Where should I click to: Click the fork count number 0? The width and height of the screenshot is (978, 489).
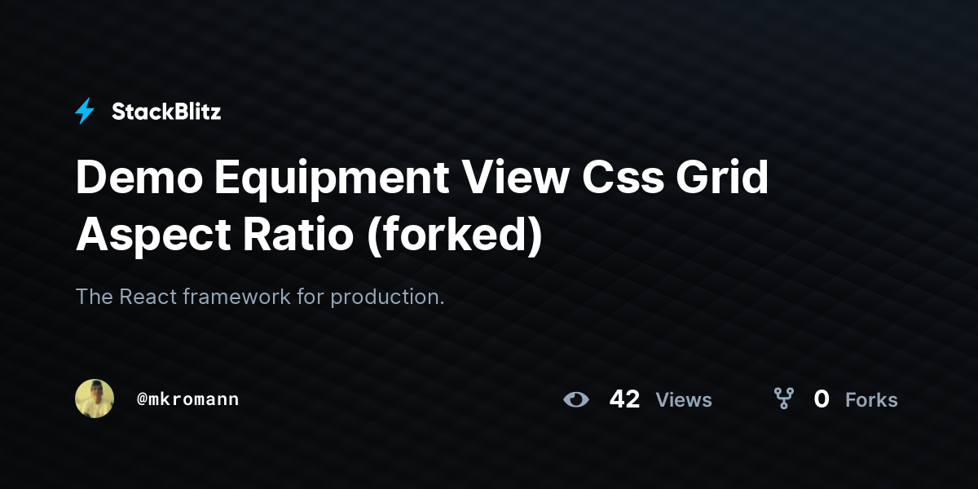pos(822,399)
